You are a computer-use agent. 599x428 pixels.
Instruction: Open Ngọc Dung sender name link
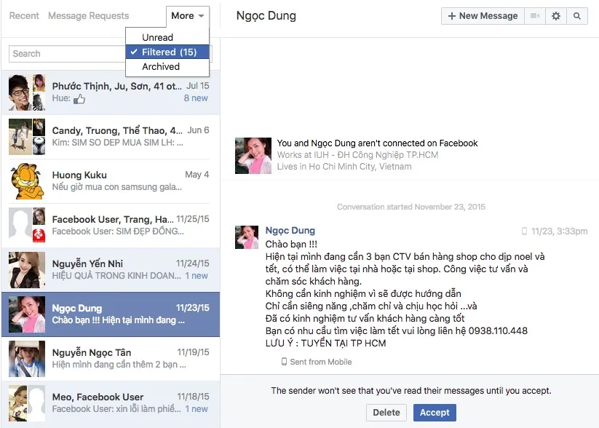coord(290,231)
